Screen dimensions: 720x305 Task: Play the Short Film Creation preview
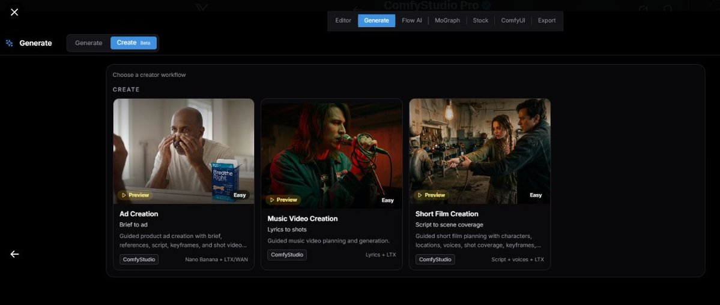tap(432, 195)
